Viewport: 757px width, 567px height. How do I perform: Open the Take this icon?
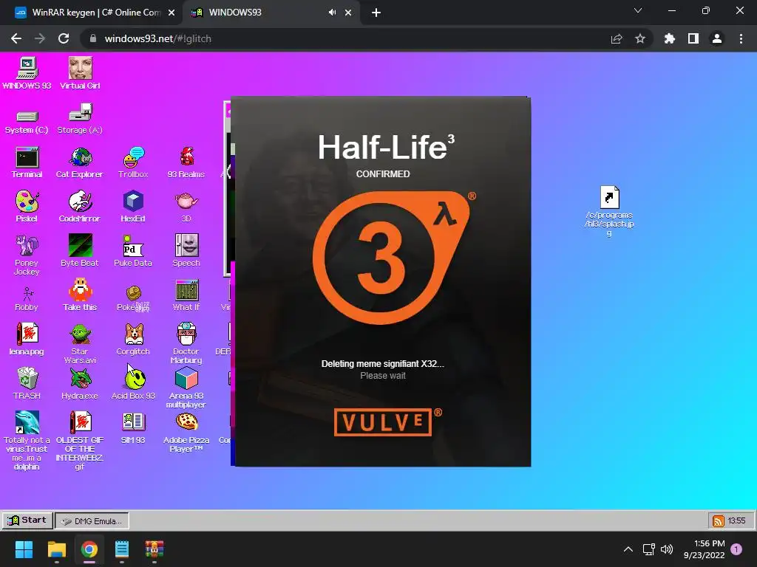(x=80, y=295)
